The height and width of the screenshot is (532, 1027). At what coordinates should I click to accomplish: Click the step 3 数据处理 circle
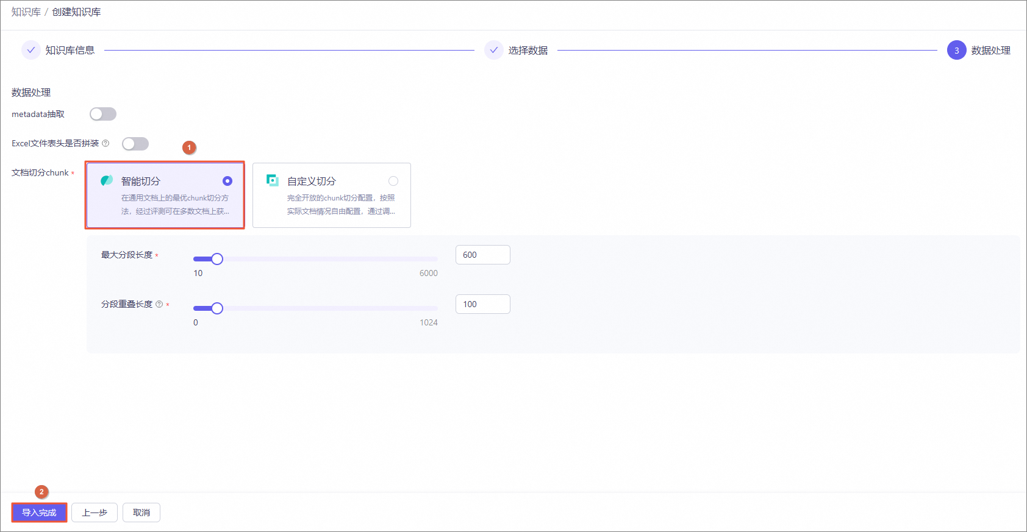pos(957,50)
